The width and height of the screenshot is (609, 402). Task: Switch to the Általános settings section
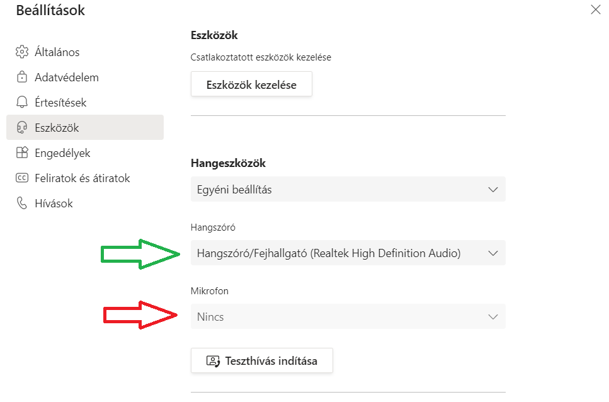point(57,52)
